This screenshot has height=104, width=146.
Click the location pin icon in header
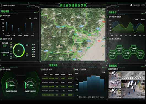click(x=1, y=5)
